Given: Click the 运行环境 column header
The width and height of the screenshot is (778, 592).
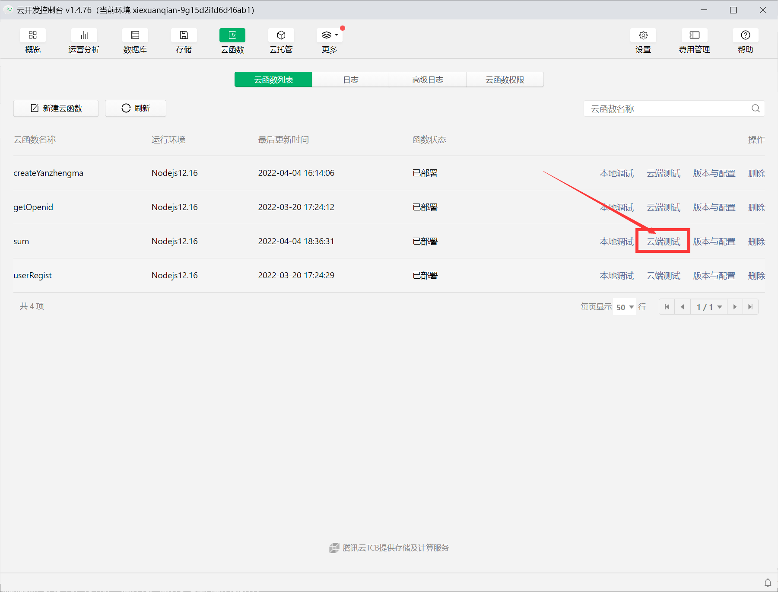Looking at the screenshot, I should [x=168, y=140].
